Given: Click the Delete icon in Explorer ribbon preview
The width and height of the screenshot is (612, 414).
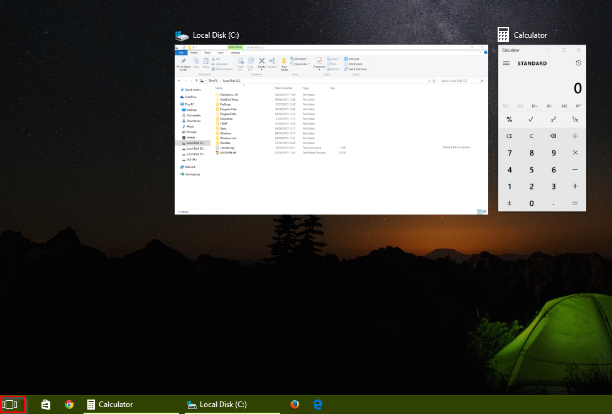Looking at the screenshot, I should tap(261, 63).
